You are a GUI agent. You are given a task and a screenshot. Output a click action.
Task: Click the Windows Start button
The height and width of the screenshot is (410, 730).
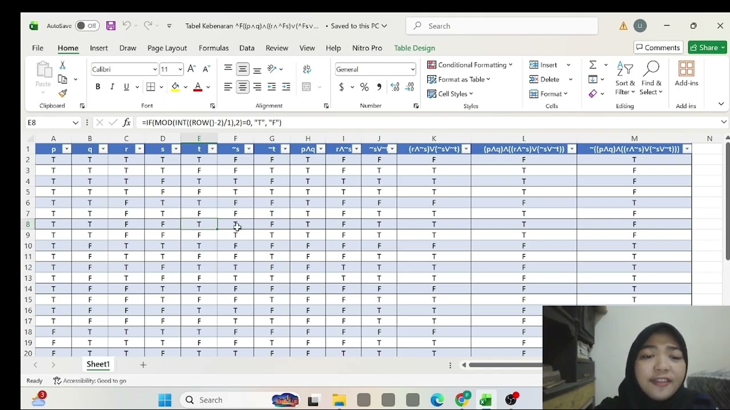coord(165,400)
